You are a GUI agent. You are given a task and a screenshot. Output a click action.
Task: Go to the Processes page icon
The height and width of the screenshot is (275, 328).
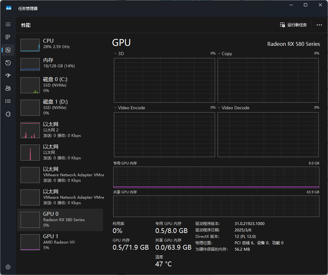pos(8,37)
